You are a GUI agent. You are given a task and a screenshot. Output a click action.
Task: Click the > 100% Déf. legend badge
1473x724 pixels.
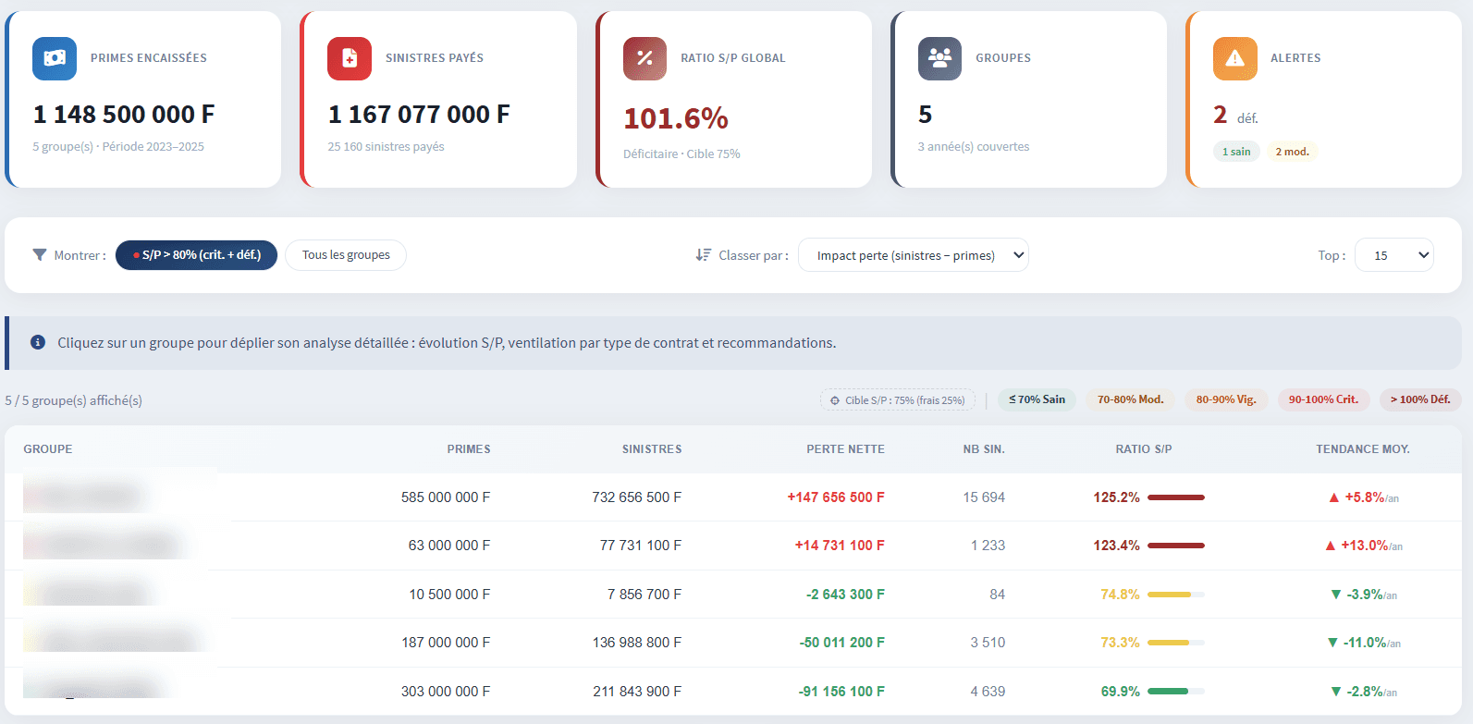pyautogui.click(x=1420, y=399)
